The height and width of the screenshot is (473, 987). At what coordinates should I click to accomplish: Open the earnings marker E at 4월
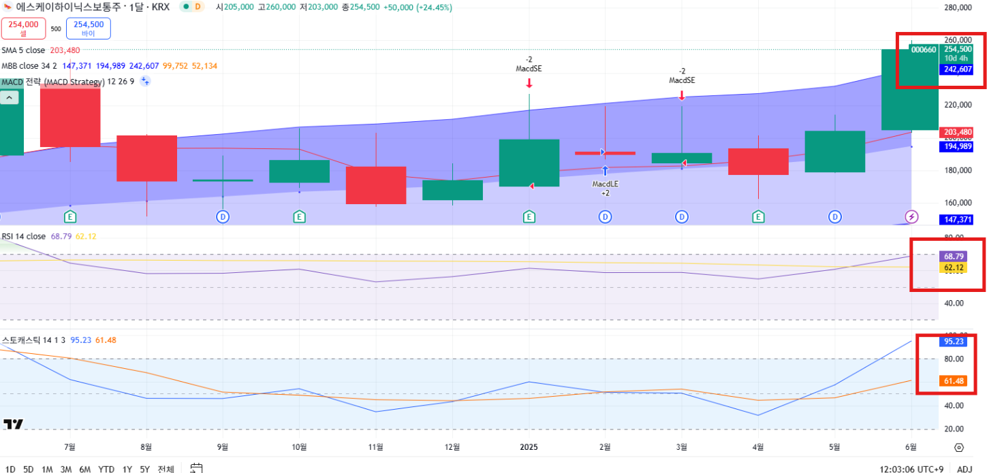tap(757, 217)
